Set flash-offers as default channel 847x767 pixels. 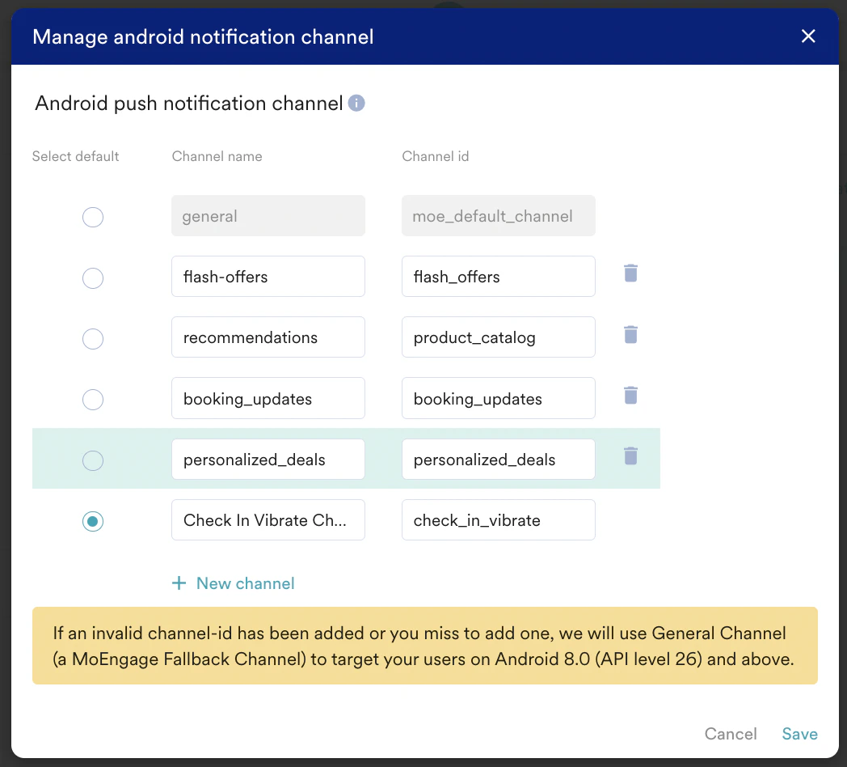(93, 278)
